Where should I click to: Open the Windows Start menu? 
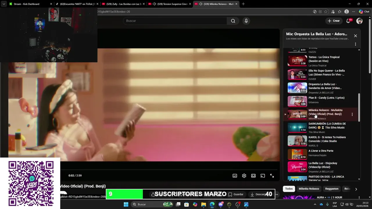(x=126, y=204)
